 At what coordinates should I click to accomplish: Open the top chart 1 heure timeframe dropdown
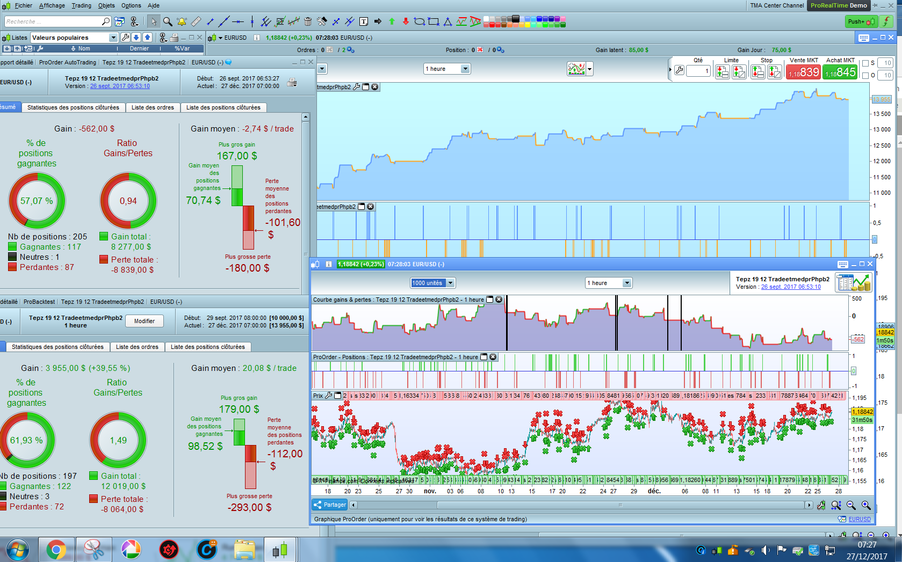point(465,69)
